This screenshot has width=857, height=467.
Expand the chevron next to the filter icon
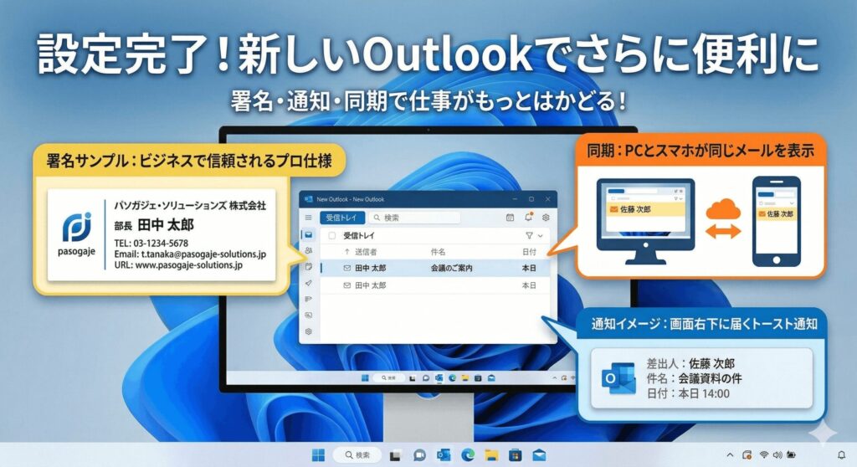541,236
